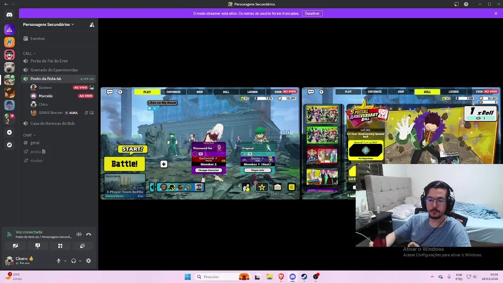
Task: Toggle screen share button in voice panel
Action: pyautogui.click(x=38, y=246)
